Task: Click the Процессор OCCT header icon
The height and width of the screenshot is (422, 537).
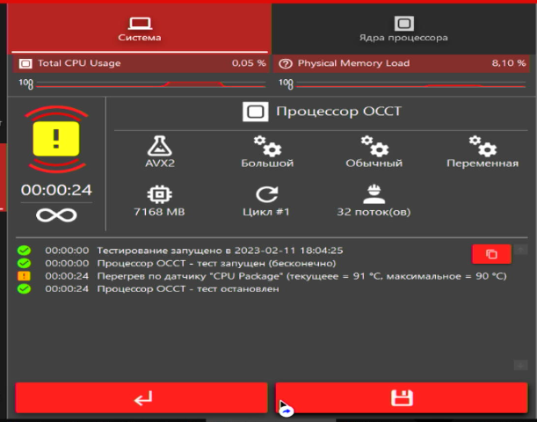Action: click(256, 112)
